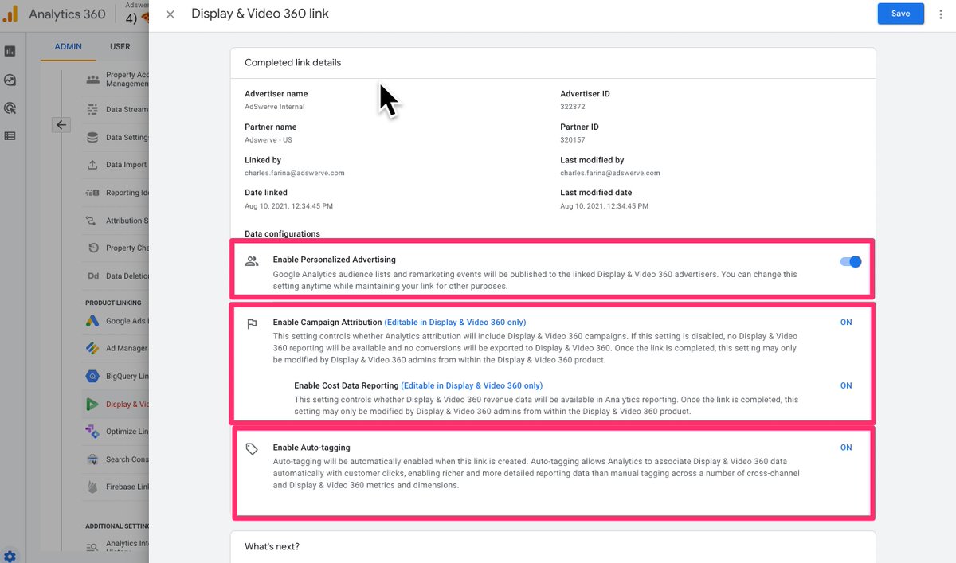Click the Search Console logo icon
Image resolution: width=956 pixels, height=563 pixels.
click(92, 459)
